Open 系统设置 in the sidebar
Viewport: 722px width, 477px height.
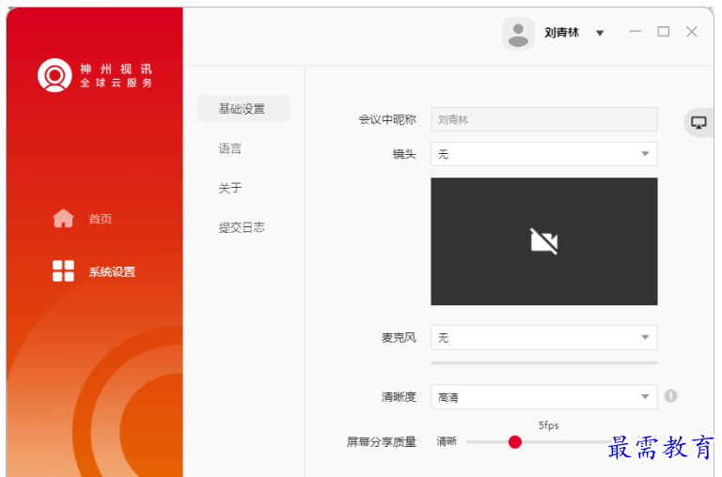112,272
